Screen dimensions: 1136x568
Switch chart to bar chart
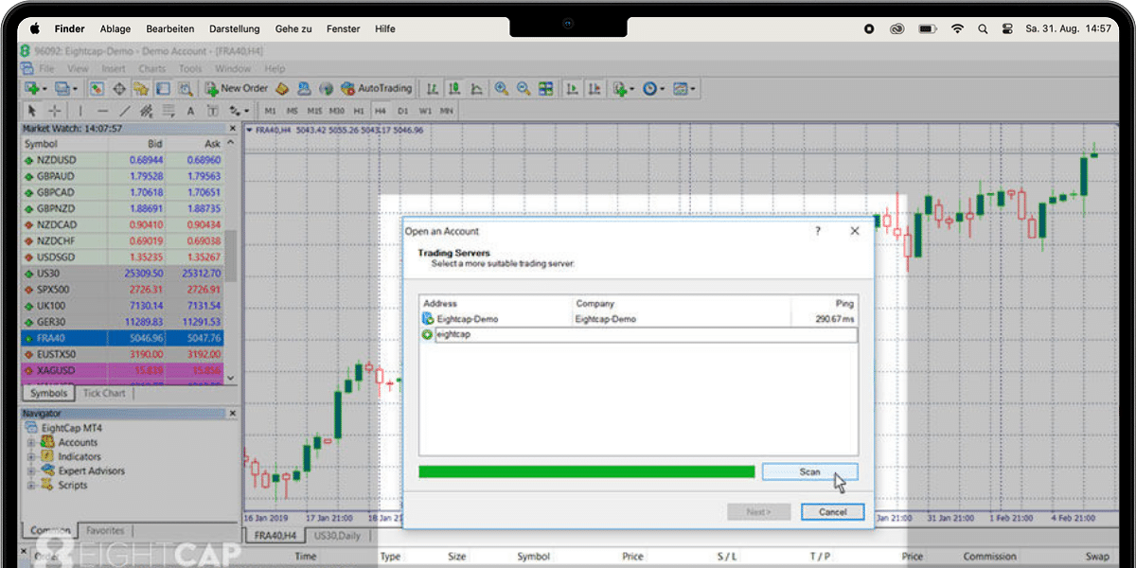pyautogui.click(x=433, y=89)
